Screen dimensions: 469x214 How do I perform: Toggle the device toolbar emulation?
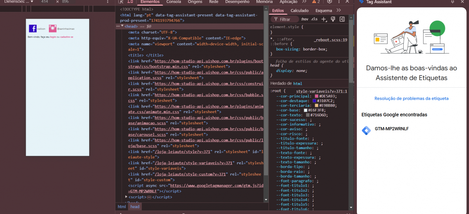130,2
